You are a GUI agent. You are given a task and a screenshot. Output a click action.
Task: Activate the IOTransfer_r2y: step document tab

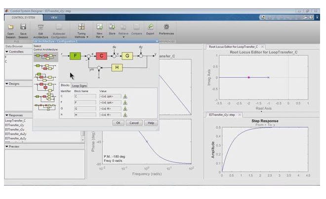point(222,115)
